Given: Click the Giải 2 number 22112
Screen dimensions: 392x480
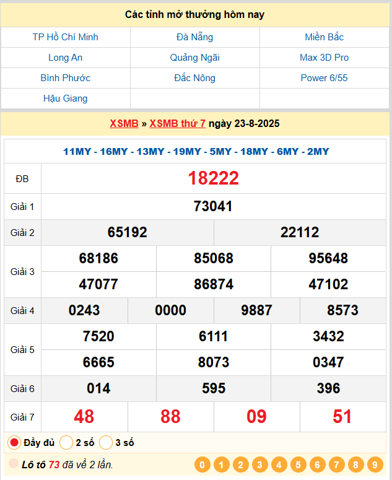Looking at the screenshot, I should tap(300, 232).
